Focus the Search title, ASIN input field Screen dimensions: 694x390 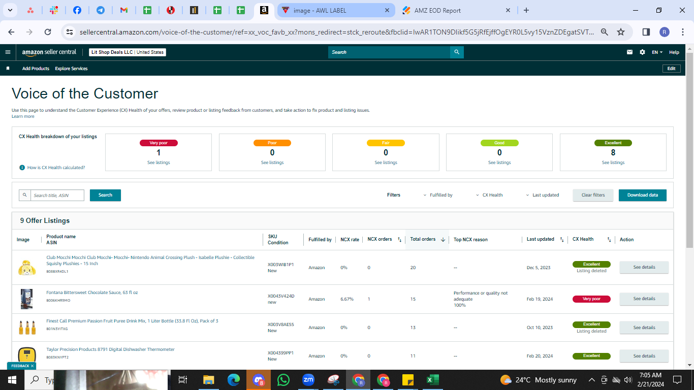[57, 195]
